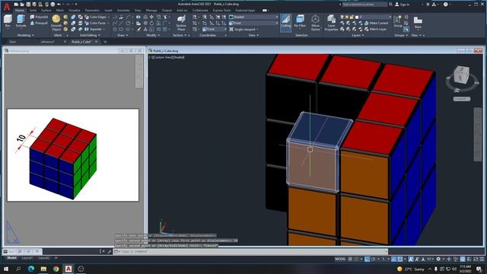Switch to the Model layout tab
This screenshot has width=487, height=274.
[12, 258]
